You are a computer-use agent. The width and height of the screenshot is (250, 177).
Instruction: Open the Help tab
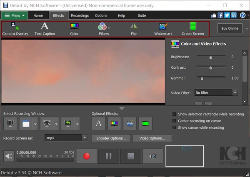122,15
